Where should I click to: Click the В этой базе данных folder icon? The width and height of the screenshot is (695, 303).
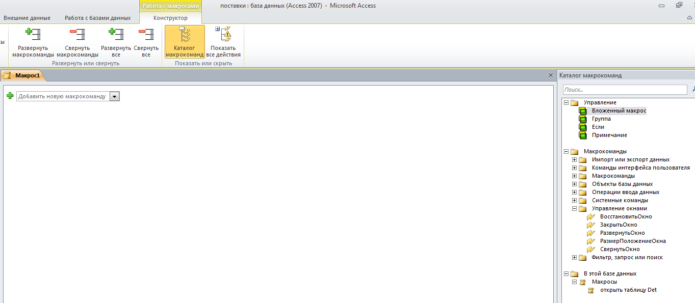574,273
